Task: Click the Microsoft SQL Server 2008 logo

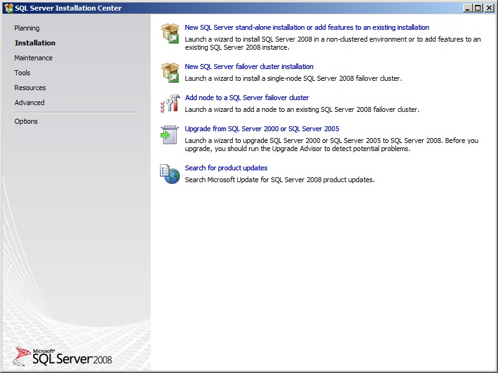Action: click(63, 356)
